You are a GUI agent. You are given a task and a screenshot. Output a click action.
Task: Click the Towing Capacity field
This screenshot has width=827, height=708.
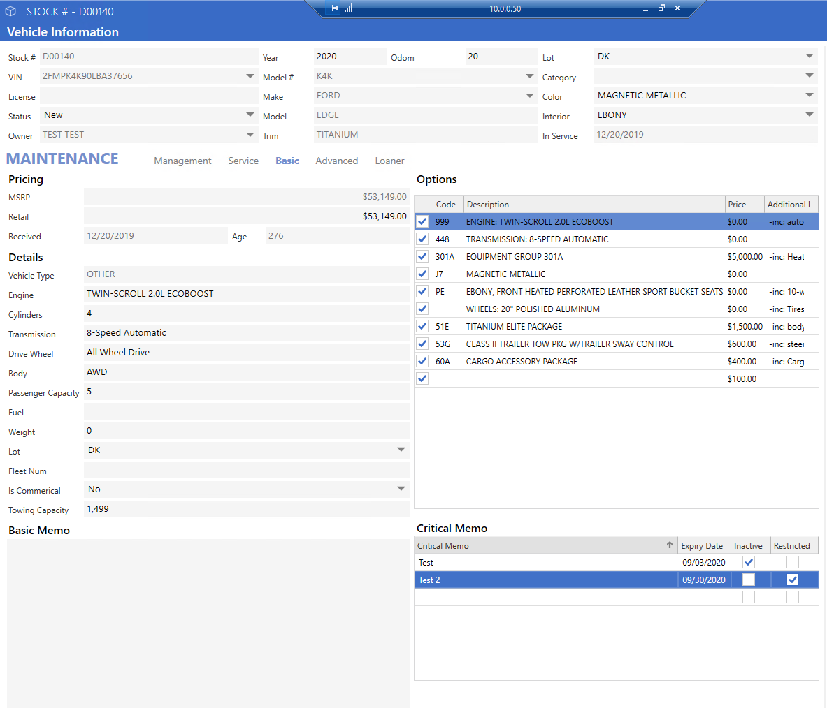246,509
